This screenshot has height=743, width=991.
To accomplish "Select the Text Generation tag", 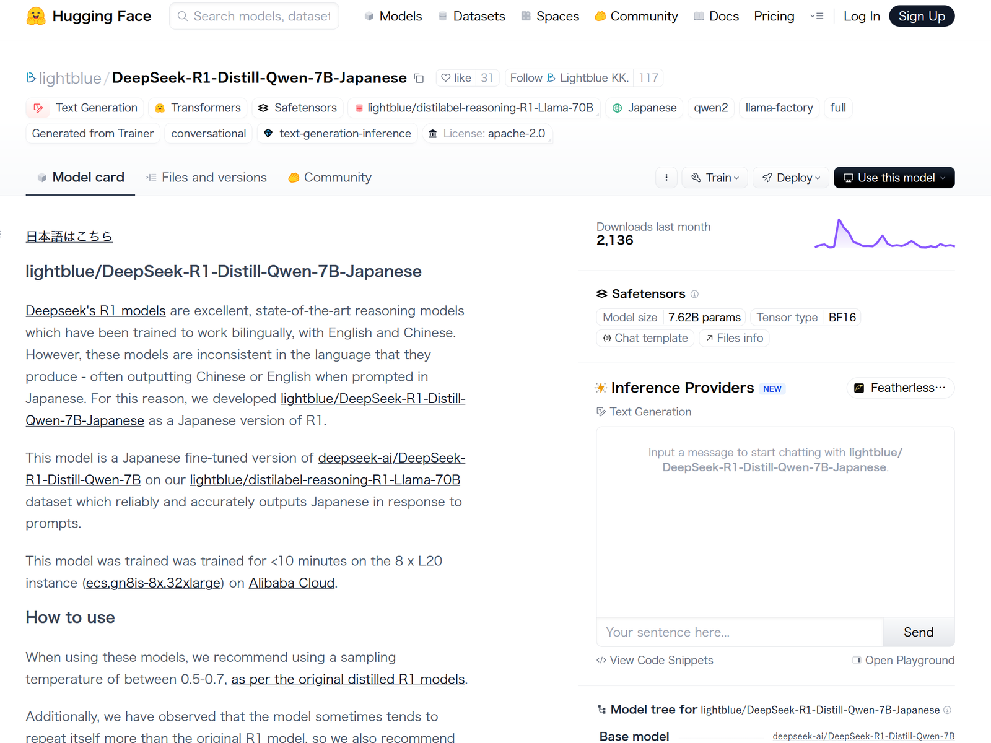I will coord(85,108).
